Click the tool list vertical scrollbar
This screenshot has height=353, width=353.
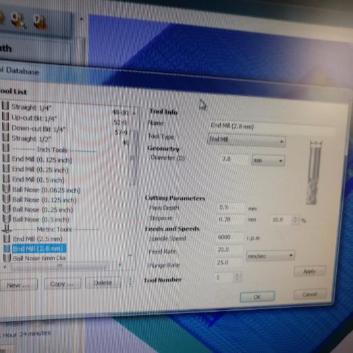click(134, 157)
